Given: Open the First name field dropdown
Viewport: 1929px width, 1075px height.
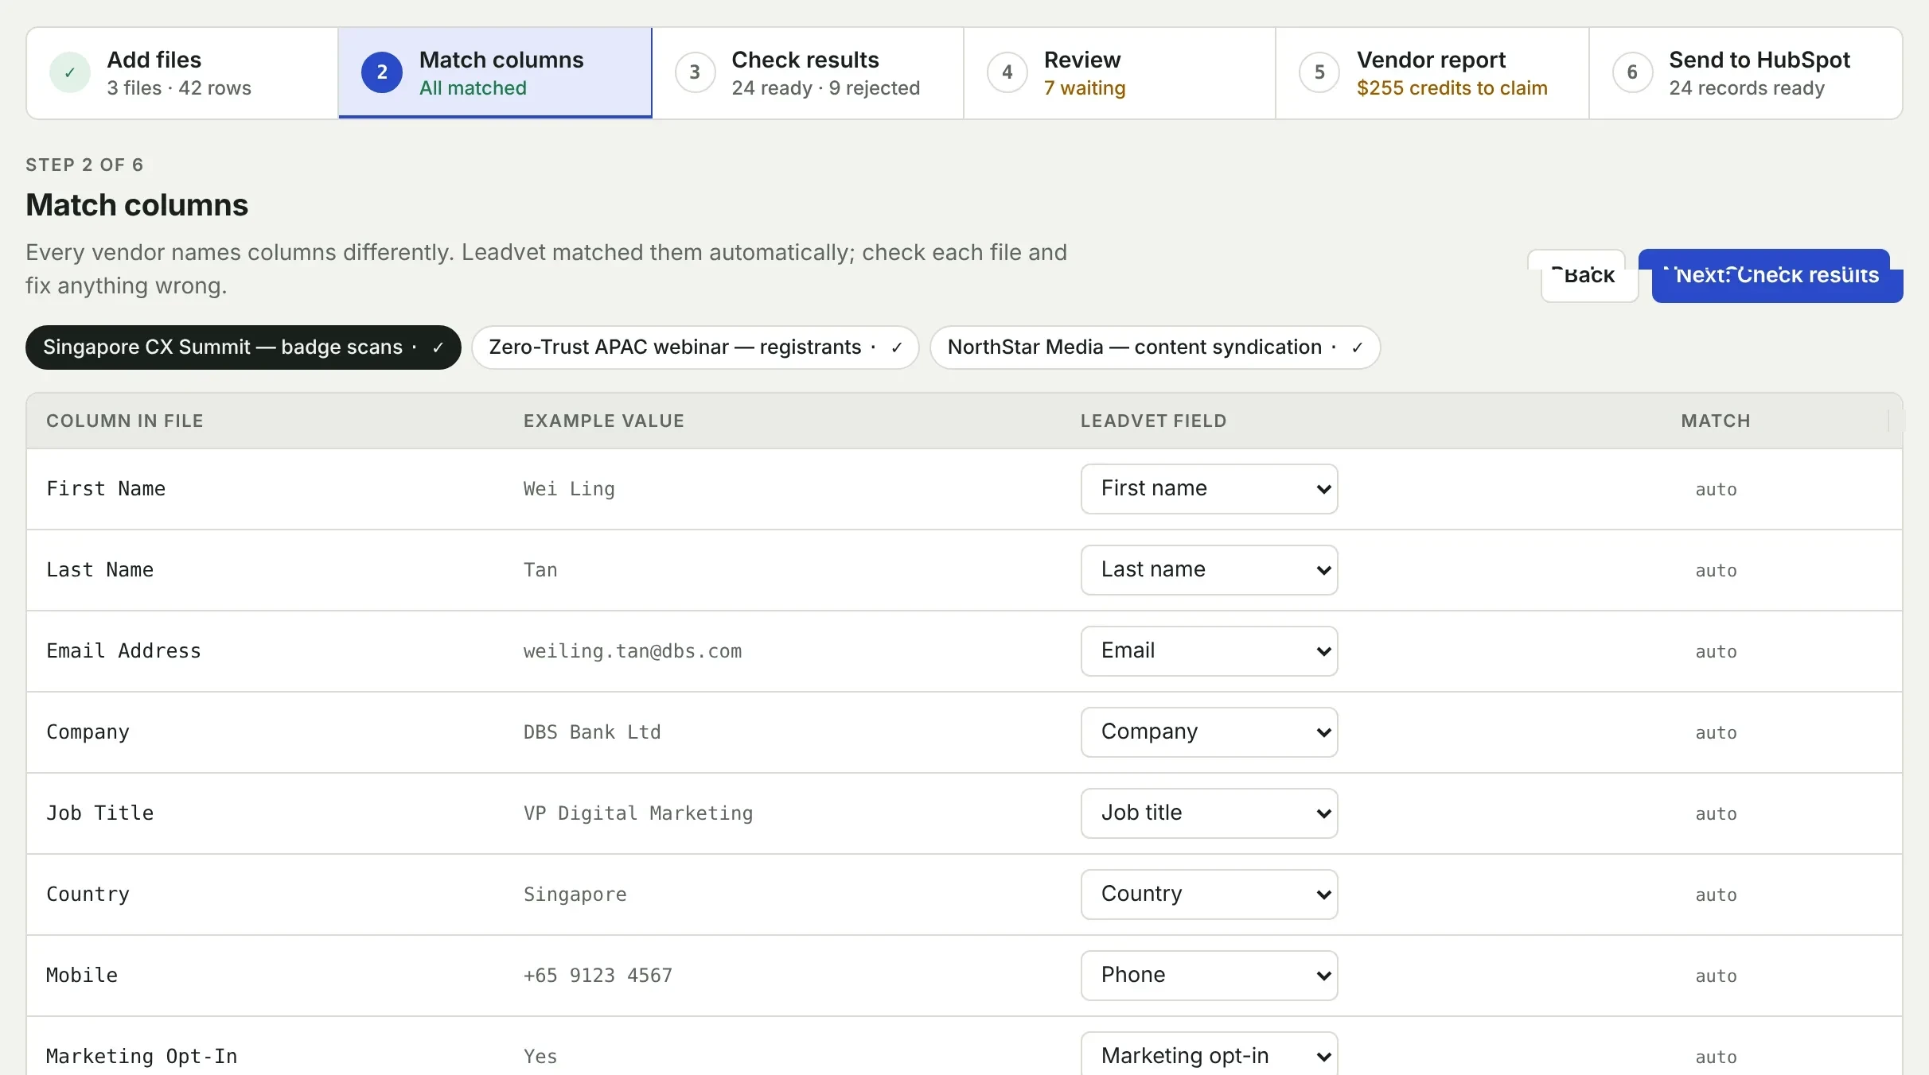Looking at the screenshot, I should click(1209, 489).
